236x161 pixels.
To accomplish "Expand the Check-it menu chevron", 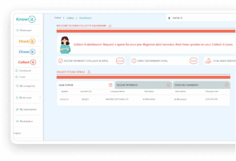I will 40,41.
